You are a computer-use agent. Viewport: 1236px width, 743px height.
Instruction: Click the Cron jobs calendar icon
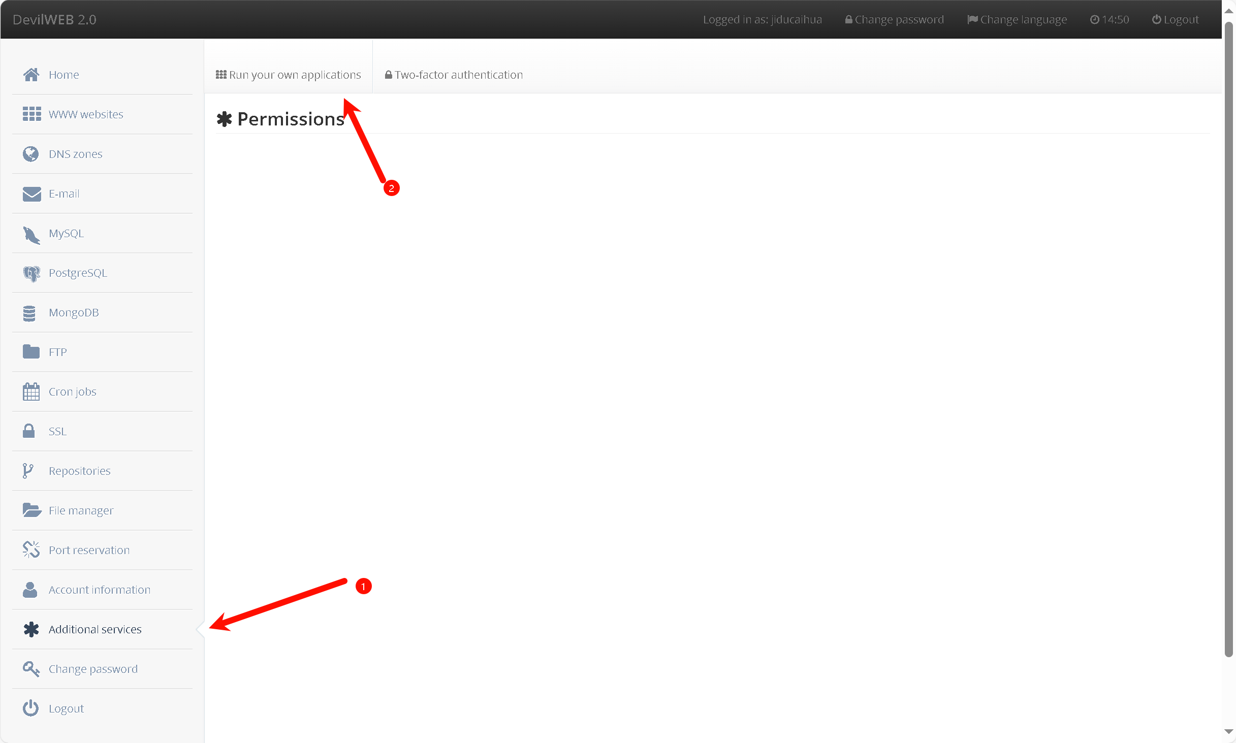(31, 392)
